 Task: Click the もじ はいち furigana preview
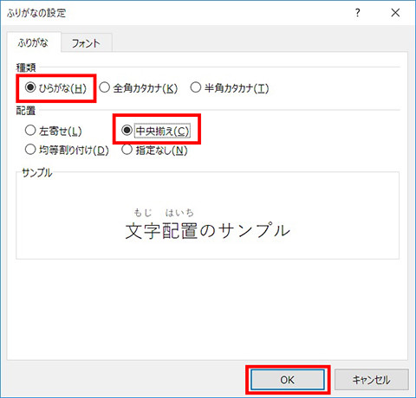click(x=164, y=213)
